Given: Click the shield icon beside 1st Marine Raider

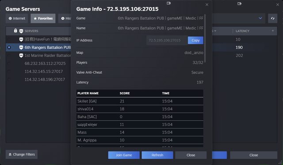Looking at the screenshot, I should point(21,55).
